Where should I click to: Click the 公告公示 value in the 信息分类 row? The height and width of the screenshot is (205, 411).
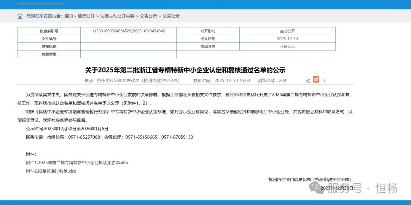coord(287,46)
